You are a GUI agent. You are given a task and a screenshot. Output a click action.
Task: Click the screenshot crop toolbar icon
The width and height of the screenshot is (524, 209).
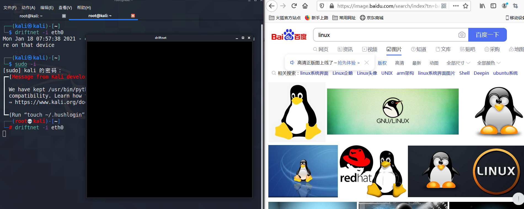(515, 6)
